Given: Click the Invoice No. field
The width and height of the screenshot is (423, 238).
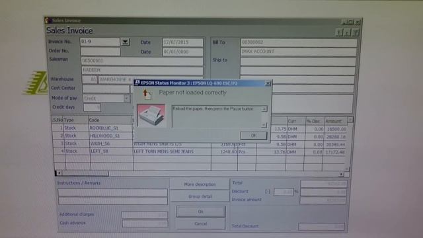Looking at the screenshot, I should tap(100, 42).
